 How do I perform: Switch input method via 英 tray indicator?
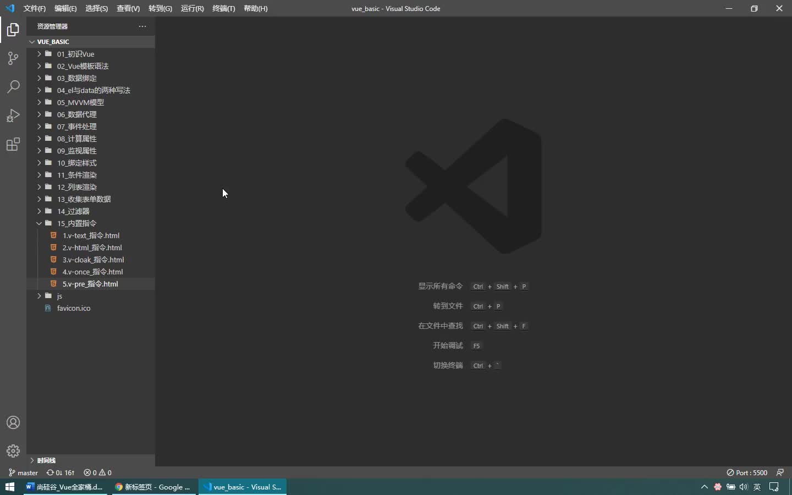tap(757, 487)
